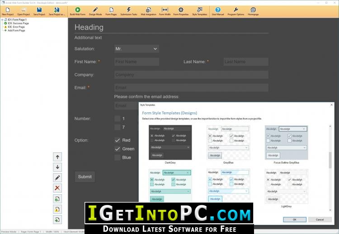Cancel the Style Templates dialog
The width and height of the screenshot is (339, 234).
pyautogui.click(x=320, y=220)
